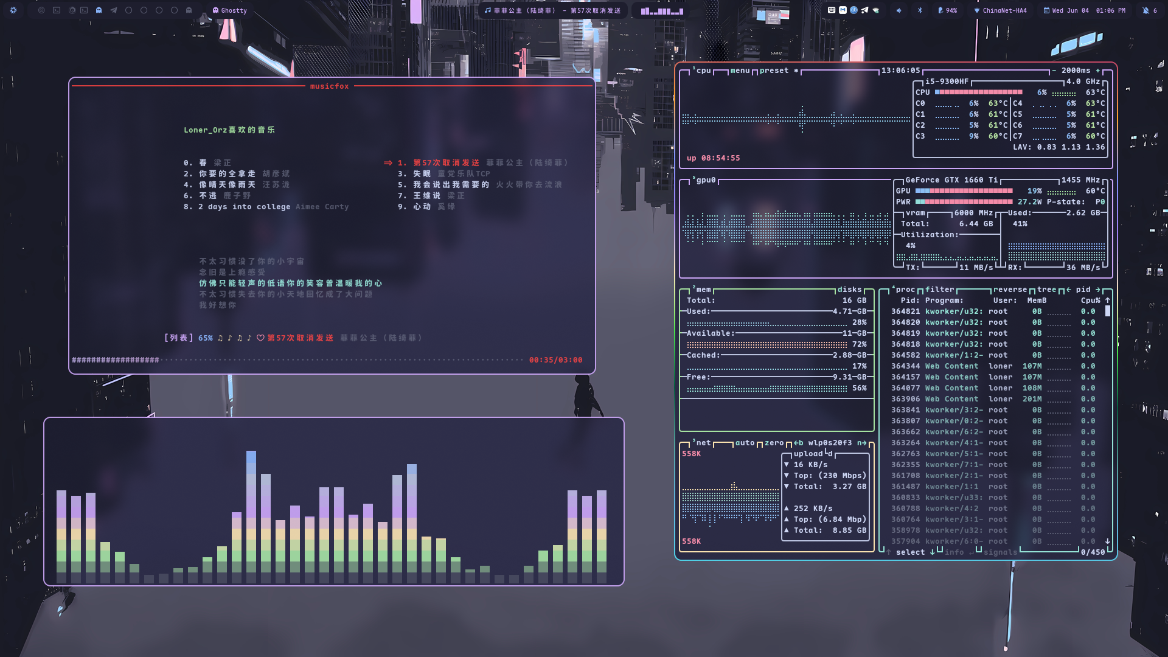Screen dimensions: 1168x657
Task: Click the battery 94% indicator
Action: point(947,10)
